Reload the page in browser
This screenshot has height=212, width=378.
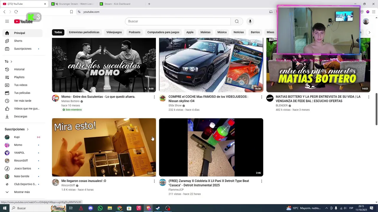(16, 12)
